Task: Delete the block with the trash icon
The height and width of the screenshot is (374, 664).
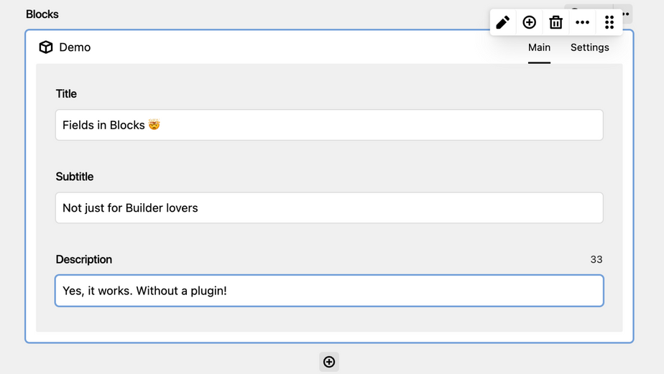Action: point(555,22)
